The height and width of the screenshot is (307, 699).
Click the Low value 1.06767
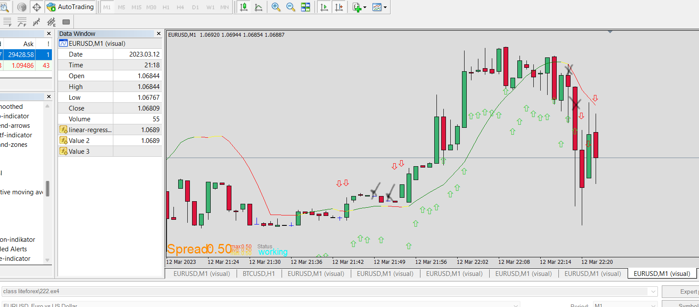coord(148,98)
